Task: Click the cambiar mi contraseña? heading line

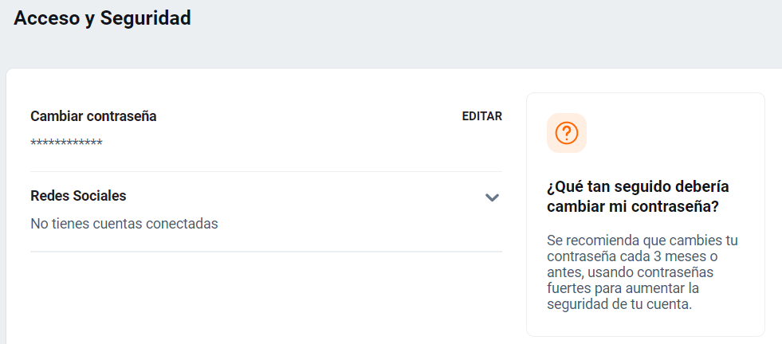Action: coord(633,207)
